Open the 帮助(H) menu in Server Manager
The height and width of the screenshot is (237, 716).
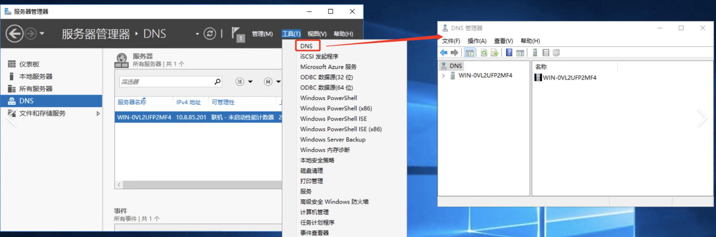(x=343, y=34)
